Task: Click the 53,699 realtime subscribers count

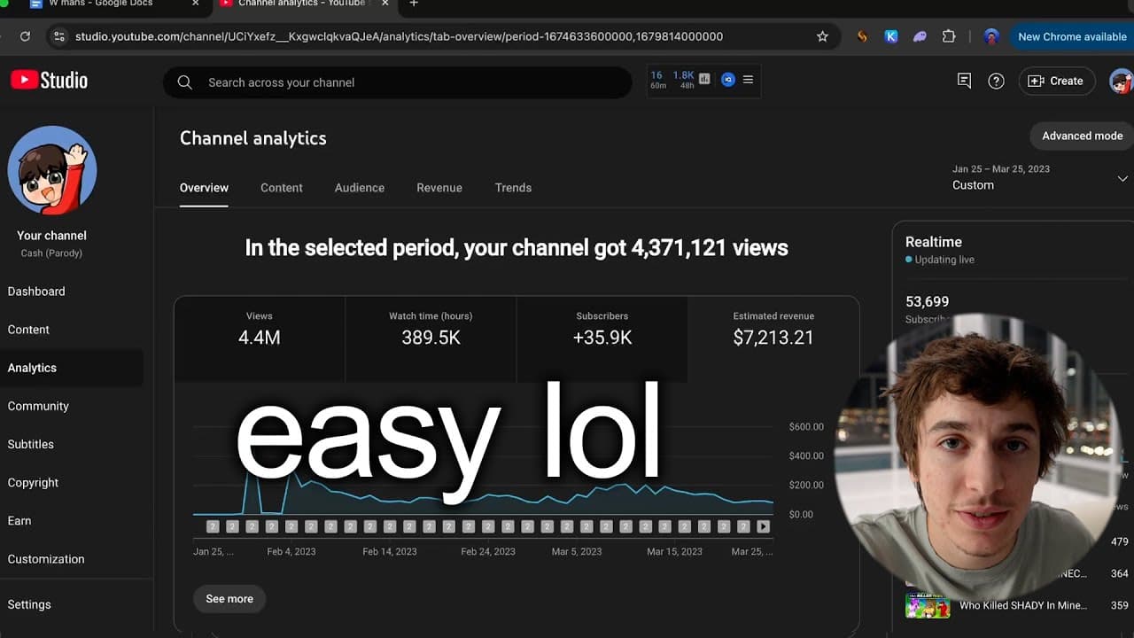Action: [927, 302]
